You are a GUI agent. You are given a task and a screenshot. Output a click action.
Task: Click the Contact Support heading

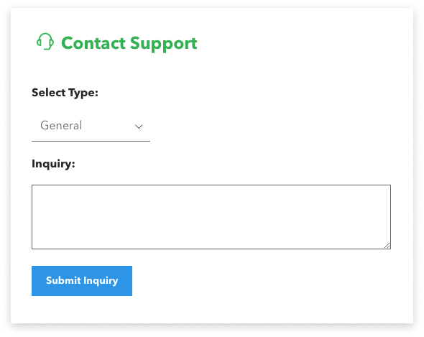[129, 43]
